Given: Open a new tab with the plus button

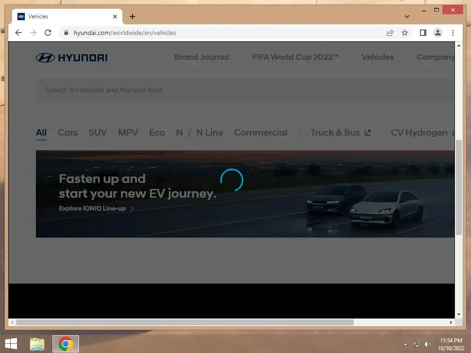Looking at the screenshot, I should tap(132, 17).
